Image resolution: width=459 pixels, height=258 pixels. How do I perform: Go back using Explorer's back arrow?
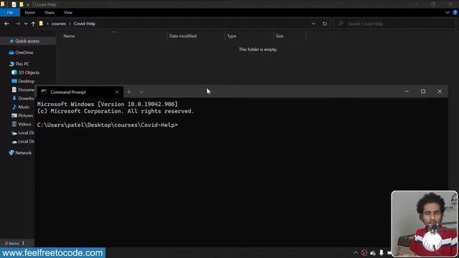(6, 24)
